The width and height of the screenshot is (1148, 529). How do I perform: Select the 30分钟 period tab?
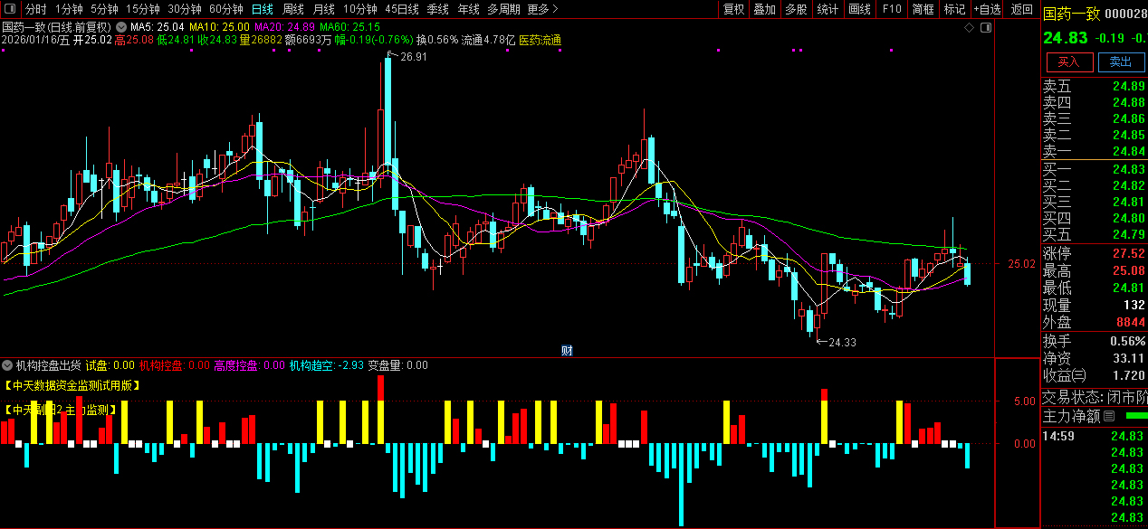point(184,9)
